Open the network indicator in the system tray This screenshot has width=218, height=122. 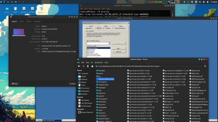[x=184, y=2]
